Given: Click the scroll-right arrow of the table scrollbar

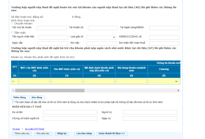Looking at the screenshot, I should [x=178, y=90].
